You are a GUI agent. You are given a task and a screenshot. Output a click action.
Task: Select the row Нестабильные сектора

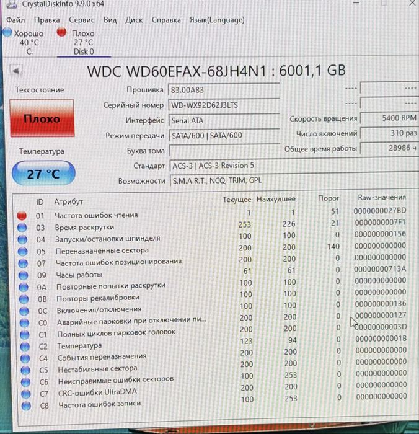point(214,367)
